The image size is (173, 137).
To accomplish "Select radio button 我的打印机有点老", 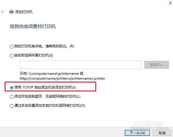I will coord(12,46).
